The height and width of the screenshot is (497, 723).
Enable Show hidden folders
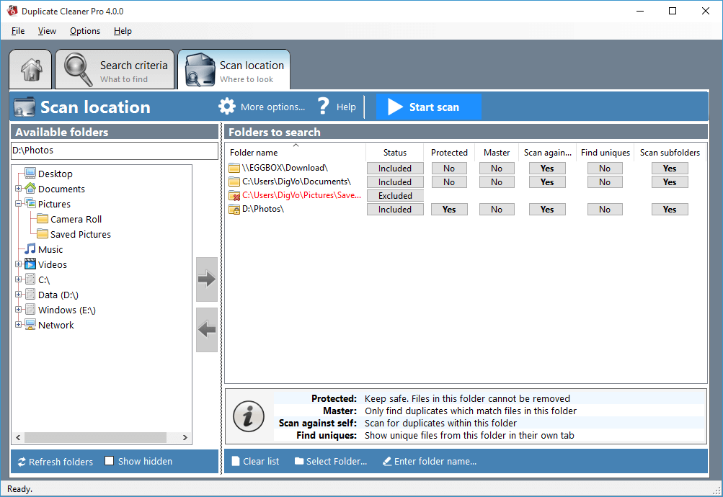click(109, 461)
